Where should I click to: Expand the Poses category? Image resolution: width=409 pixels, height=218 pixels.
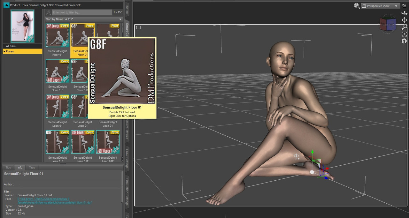pos(22,51)
